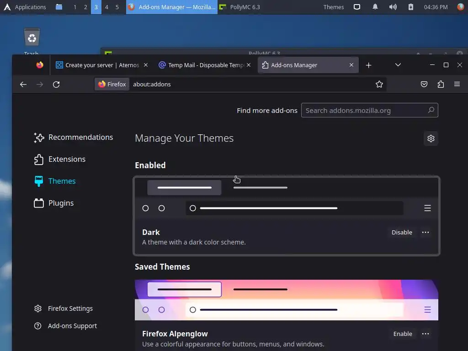468x351 pixels.
Task: Open the Plugins sidebar section
Action: coord(54,203)
